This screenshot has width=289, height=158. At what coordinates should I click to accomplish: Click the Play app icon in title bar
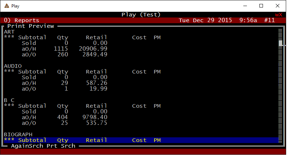(x=6, y=6)
